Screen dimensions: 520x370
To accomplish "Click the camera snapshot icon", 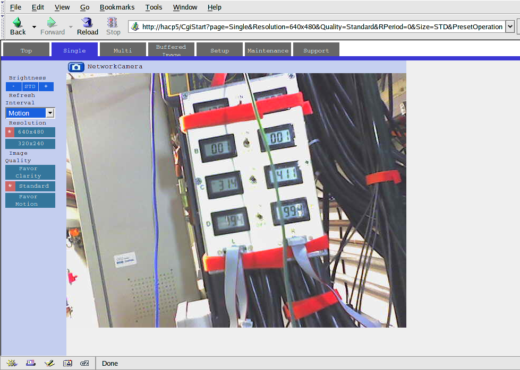I will (x=76, y=67).
